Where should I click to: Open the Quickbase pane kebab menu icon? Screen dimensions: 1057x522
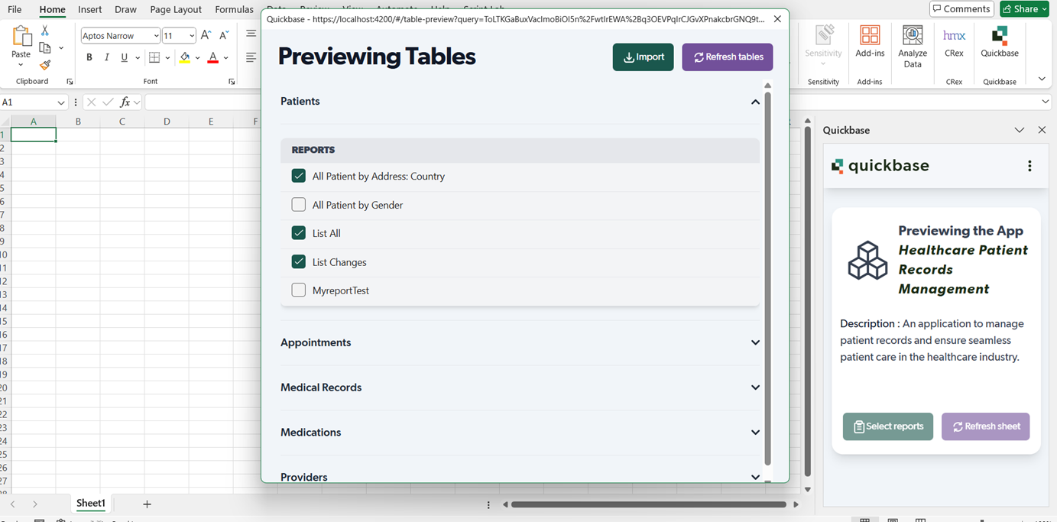tap(1029, 165)
